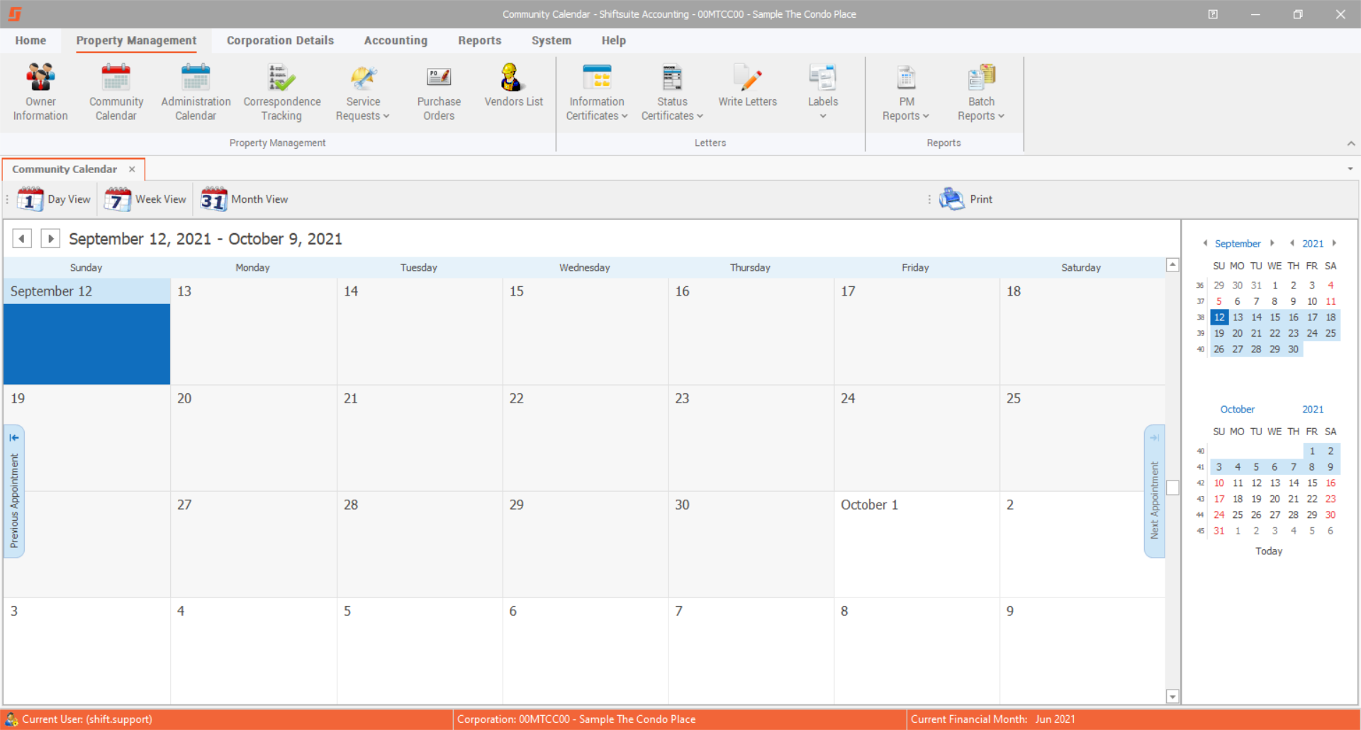The height and width of the screenshot is (730, 1361).
Task: Collapse the ribbon with the chevron
Action: point(1351,143)
